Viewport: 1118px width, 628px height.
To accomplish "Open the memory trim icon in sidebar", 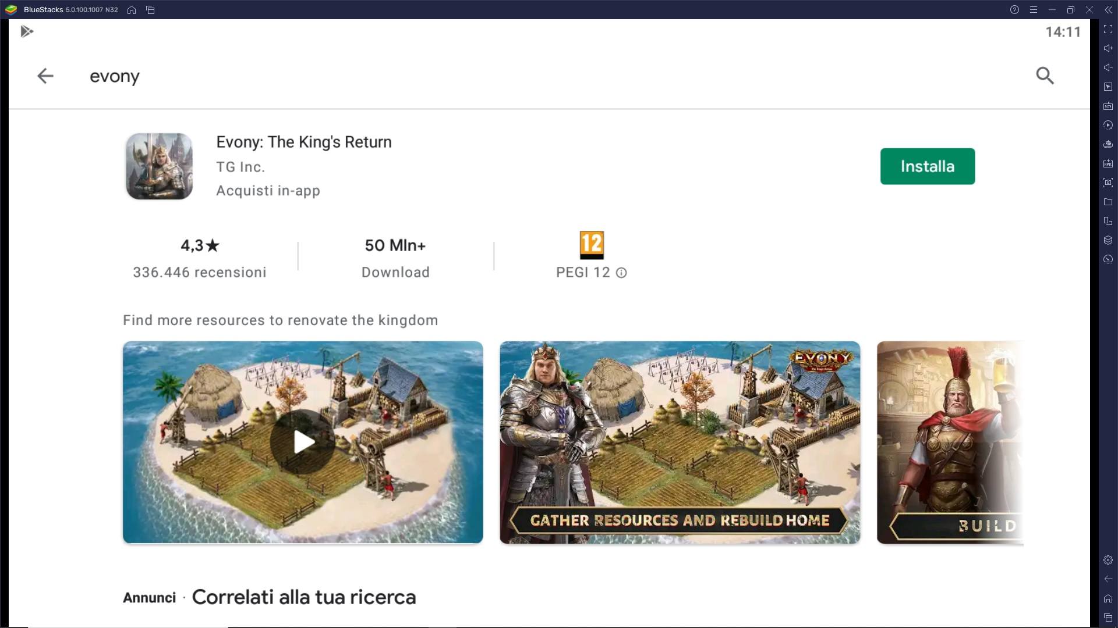I will point(1108,144).
